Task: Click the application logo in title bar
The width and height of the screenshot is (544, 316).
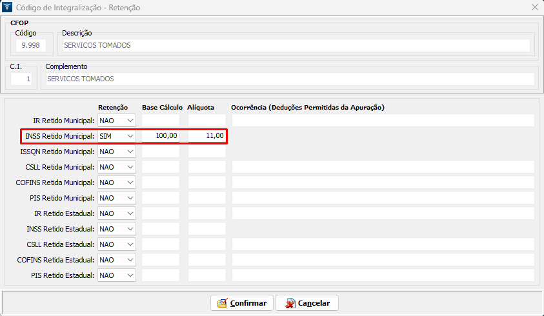Action: click(x=8, y=8)
